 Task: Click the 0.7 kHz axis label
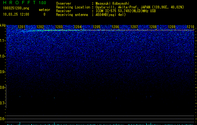pyautogui.click(x=2, y=103)
